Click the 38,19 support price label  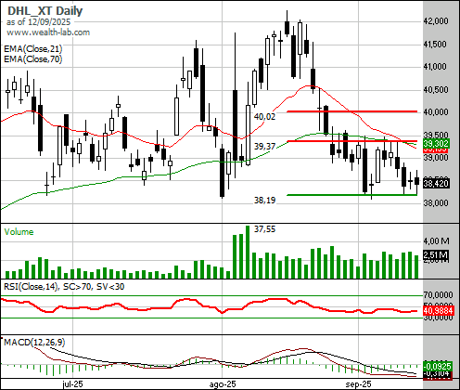click(x=264, y=201)
